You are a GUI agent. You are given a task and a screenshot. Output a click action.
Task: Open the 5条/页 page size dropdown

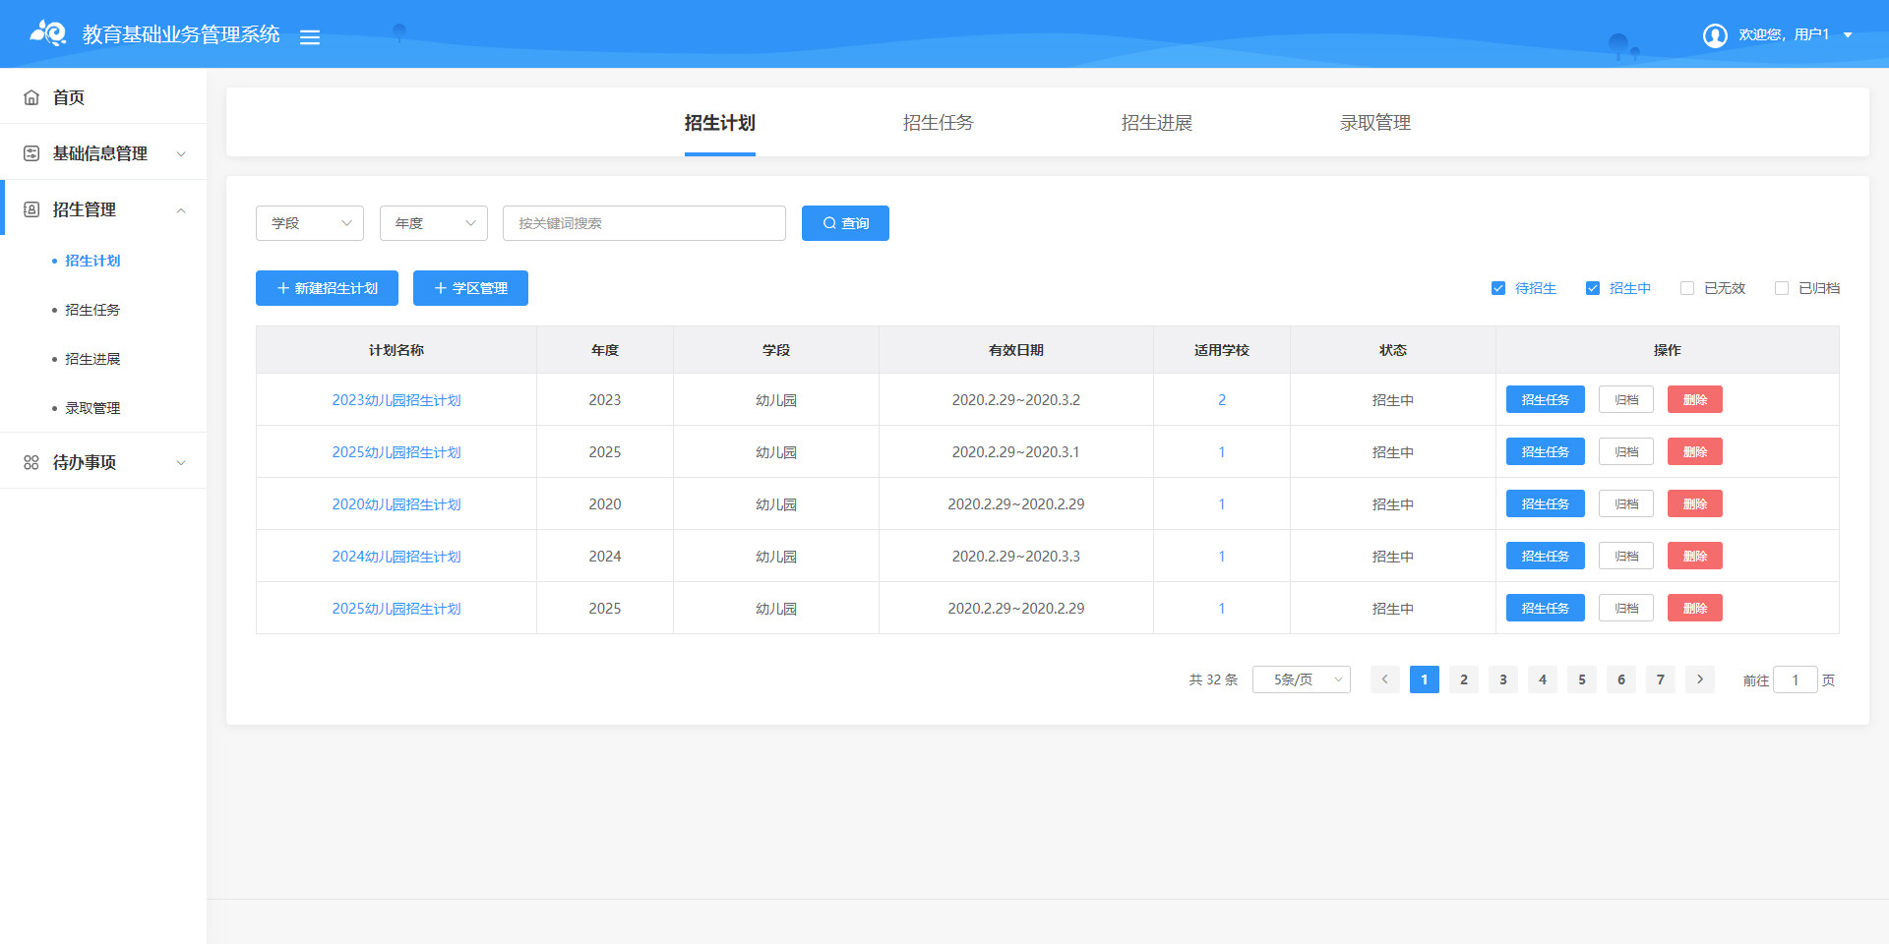pos(1302,679)
